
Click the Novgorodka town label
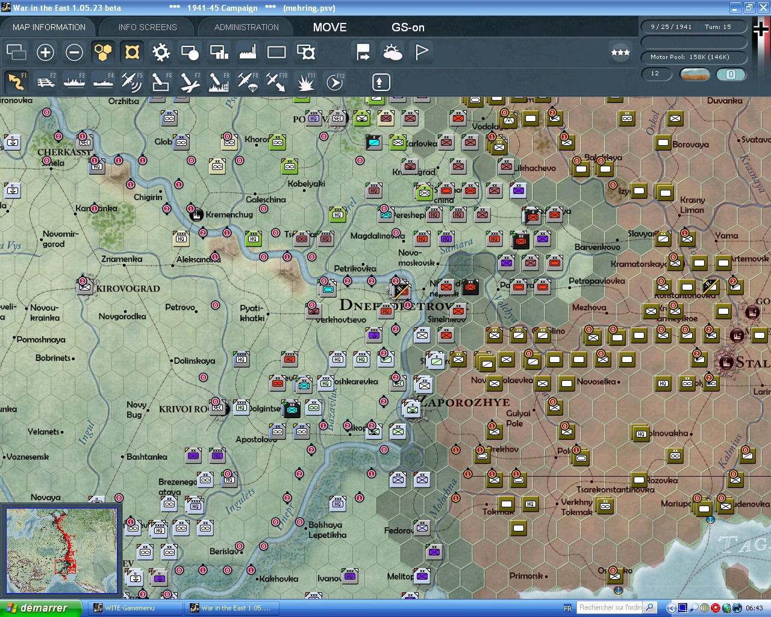122,316
